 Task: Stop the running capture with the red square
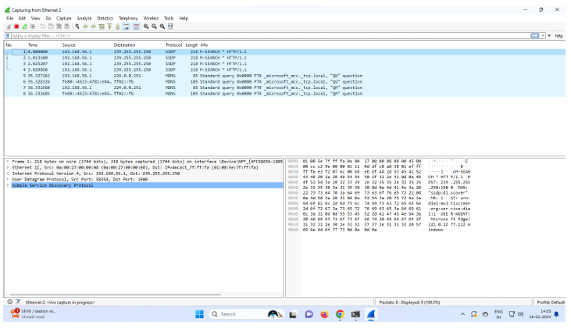pos(16,27)
